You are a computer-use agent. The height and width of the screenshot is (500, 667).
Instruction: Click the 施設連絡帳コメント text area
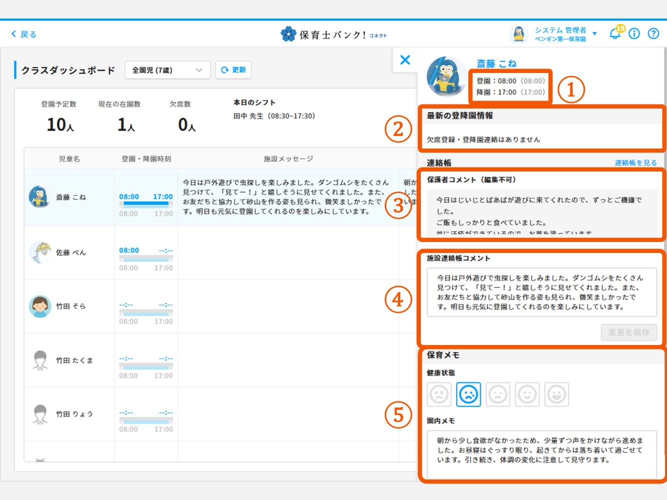(541, 292)
